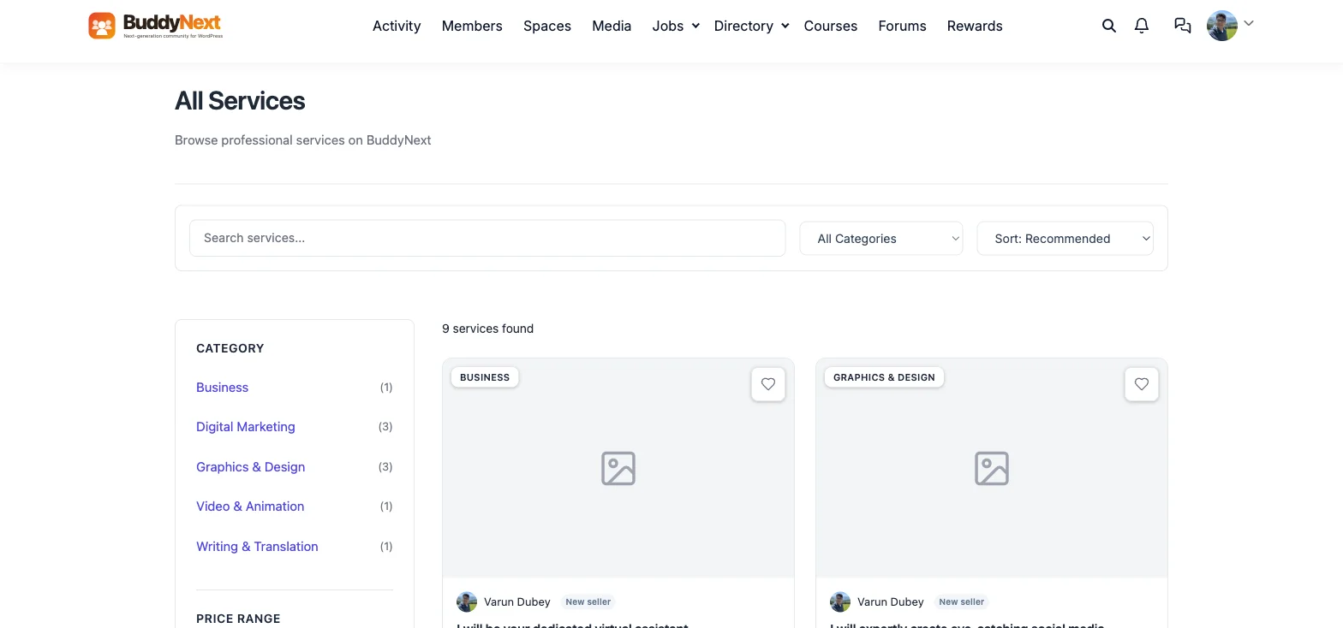Screen dimensions: 1343x628
Task: Favorite the Graphics & Design service card
Action: click(1142, 384)
